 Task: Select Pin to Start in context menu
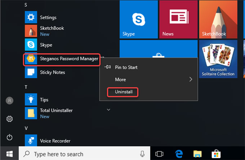pyautogui.click(x=148, y=67)
